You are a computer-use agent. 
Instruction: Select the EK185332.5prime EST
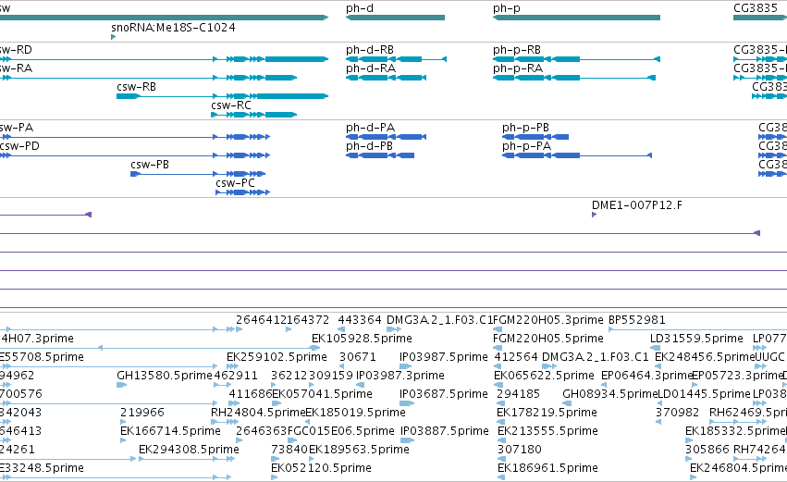pos(736,431)
